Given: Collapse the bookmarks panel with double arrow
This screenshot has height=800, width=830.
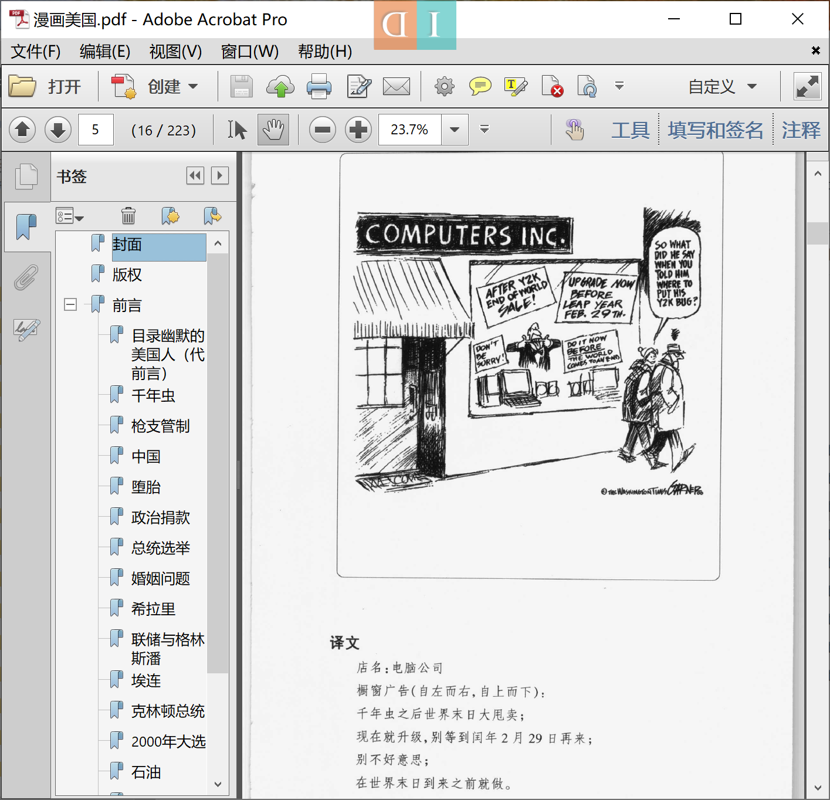Looking at the screenshot, I should [195, 175].
